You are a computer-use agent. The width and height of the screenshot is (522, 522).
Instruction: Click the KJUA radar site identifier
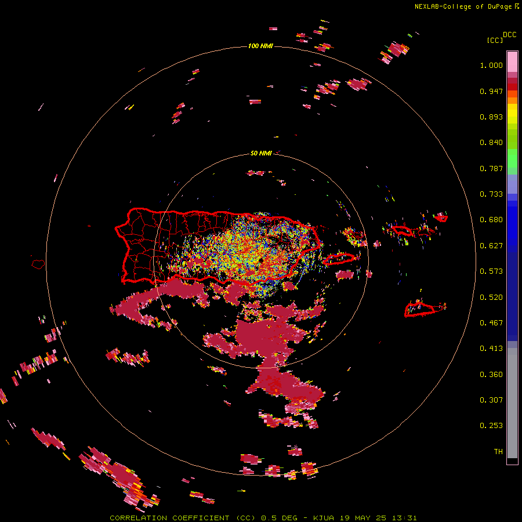click(324, 518)
